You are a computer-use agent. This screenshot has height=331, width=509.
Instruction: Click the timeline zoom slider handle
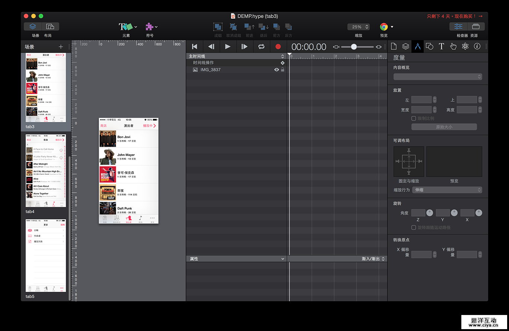pyautogui.click(x=354, y=47)
